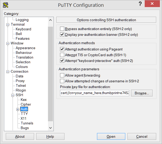The image size is (162, 144).
Task: Toggle Attempt authentication using Pageant
Action: (62, 49)
